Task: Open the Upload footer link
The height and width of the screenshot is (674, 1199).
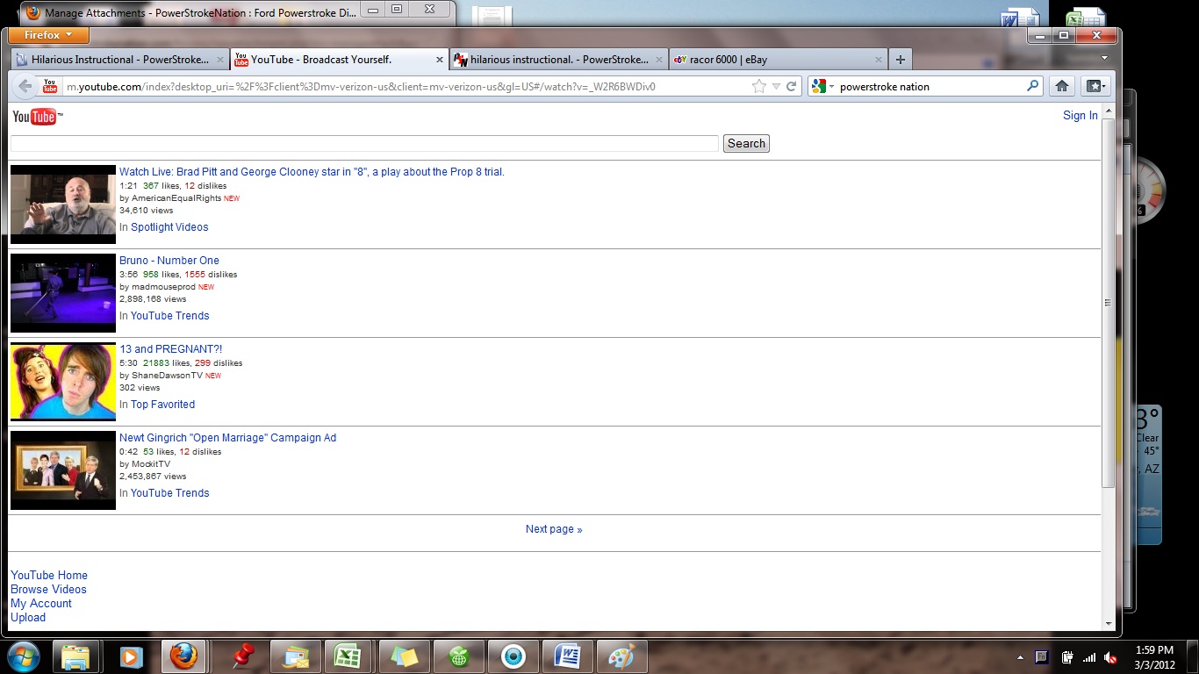Action: 28,618
